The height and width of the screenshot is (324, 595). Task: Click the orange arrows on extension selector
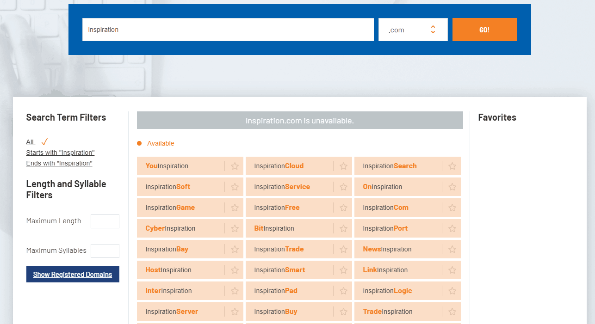point(433,30)
